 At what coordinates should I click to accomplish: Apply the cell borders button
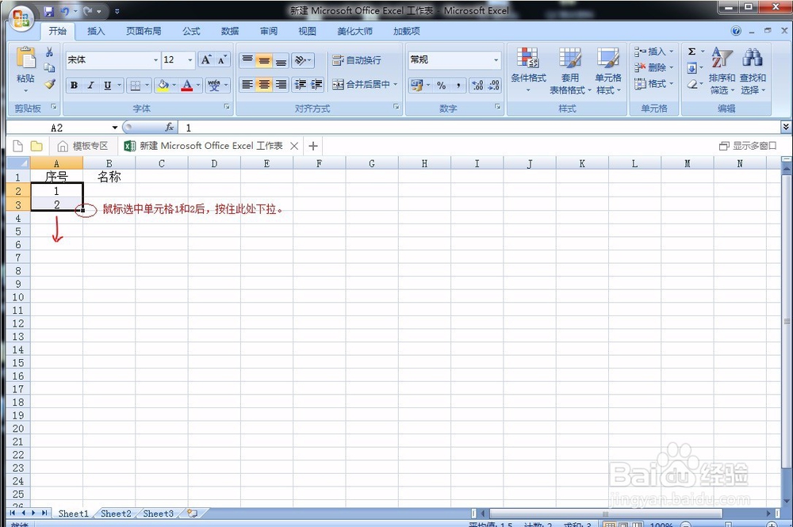(136, 85)
